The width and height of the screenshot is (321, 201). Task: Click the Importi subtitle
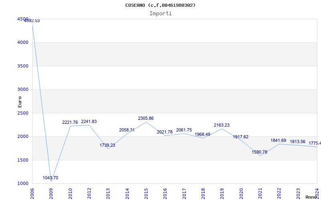point(160,14)
